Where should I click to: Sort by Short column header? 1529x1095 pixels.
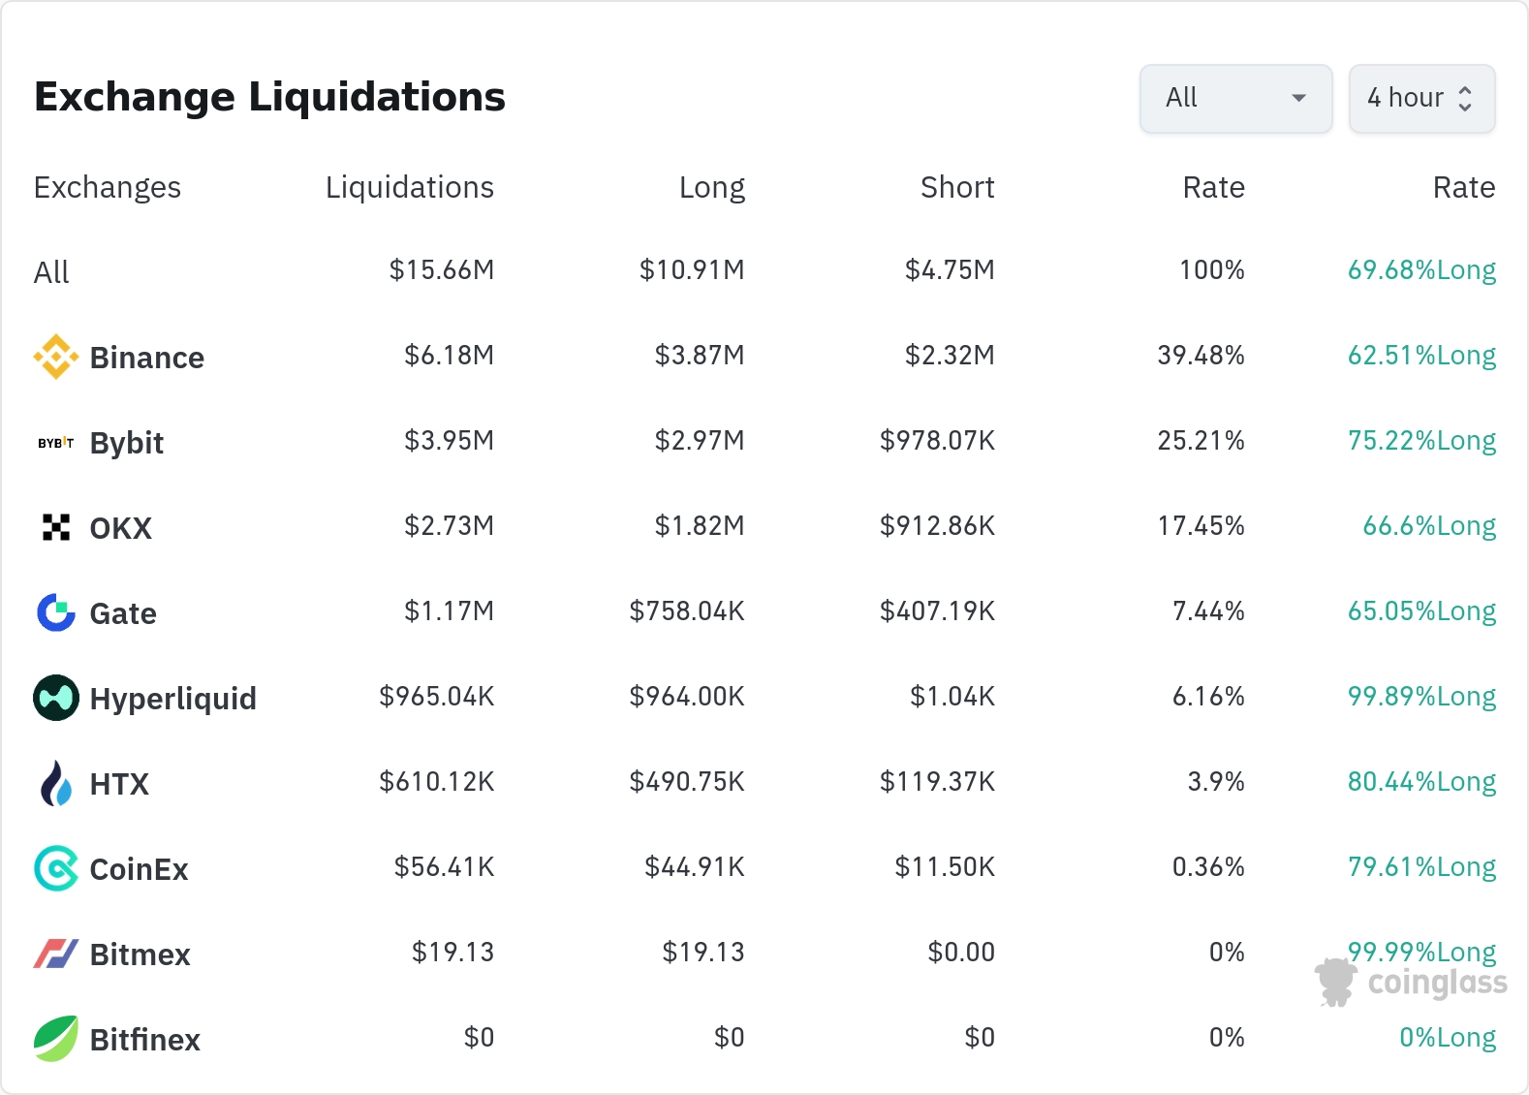956,187
